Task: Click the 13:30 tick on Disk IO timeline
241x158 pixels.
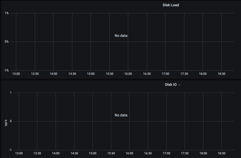Action: [37, 153]
